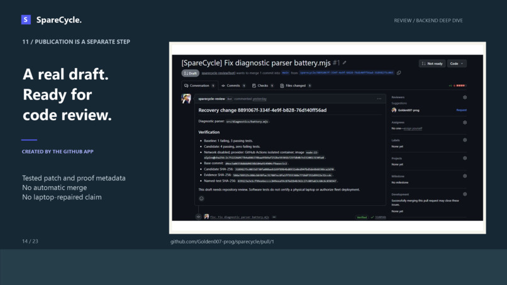The image size is (507, 285).
Task: Click 'Candidate: 4 passing, zero failing tests' line
Action: tap(232, 147)
